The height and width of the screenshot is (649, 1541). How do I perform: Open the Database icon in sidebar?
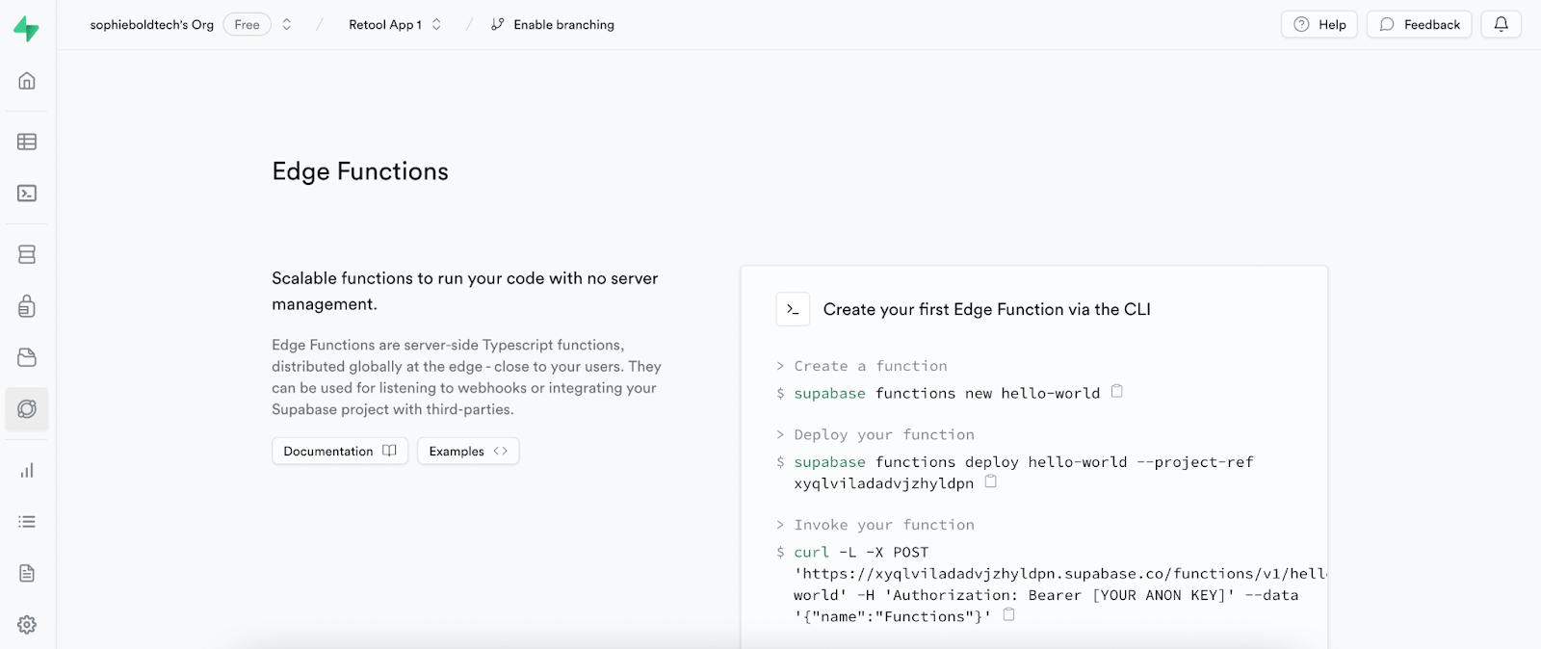[x=27, y=254]
